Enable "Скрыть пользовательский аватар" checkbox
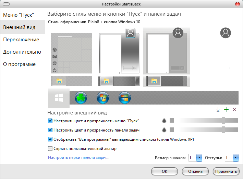Image resolution: width=243 pixels, height=179 pixels. [x=50, y=149]
